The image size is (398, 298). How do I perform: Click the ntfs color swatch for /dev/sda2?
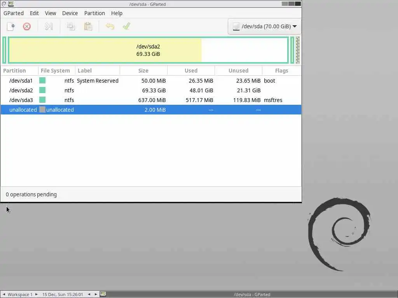click(42, 90)
